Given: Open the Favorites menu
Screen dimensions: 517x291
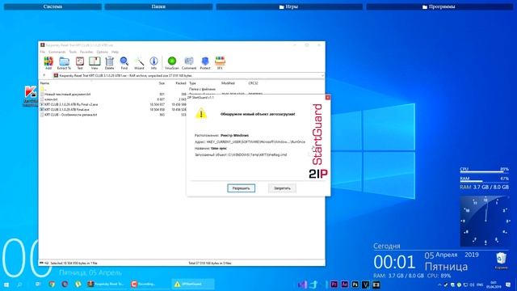Looking at the screenshot, I should [86, 52].
